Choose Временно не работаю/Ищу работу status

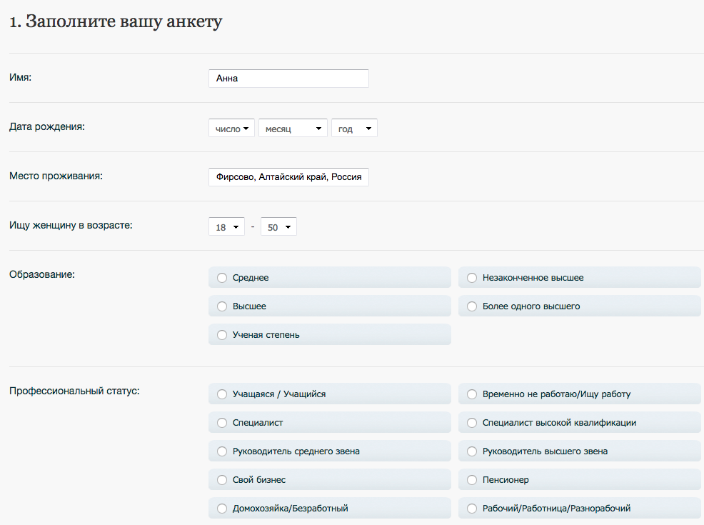580,394
